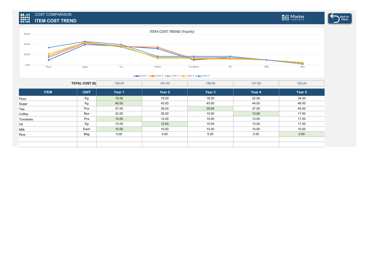Select the Oil item cell in the table
Screen dimensions: 369x261
click(x=48, y=124)
